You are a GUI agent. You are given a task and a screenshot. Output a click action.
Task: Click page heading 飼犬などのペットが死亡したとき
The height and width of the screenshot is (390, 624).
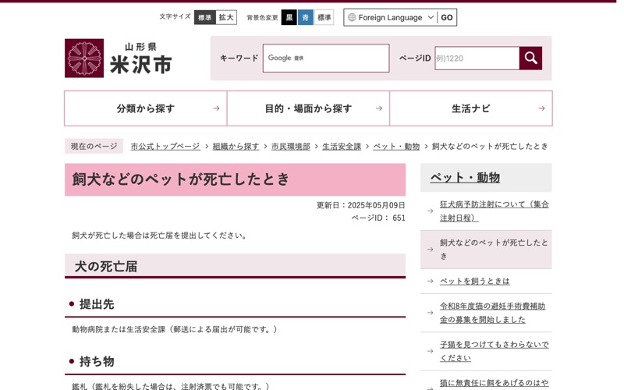(x=181, y=179)
